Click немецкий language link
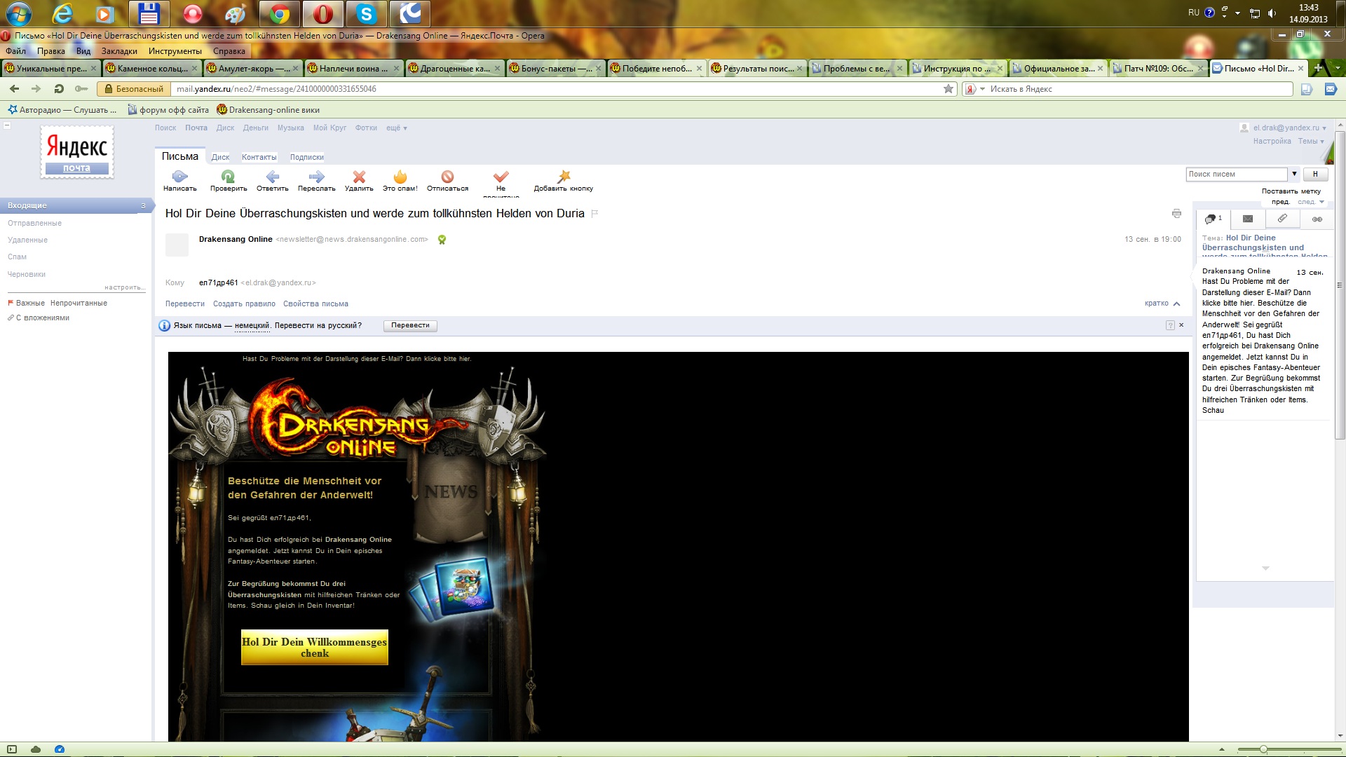Screen dimensions: 1346x757 click(252, 326)
